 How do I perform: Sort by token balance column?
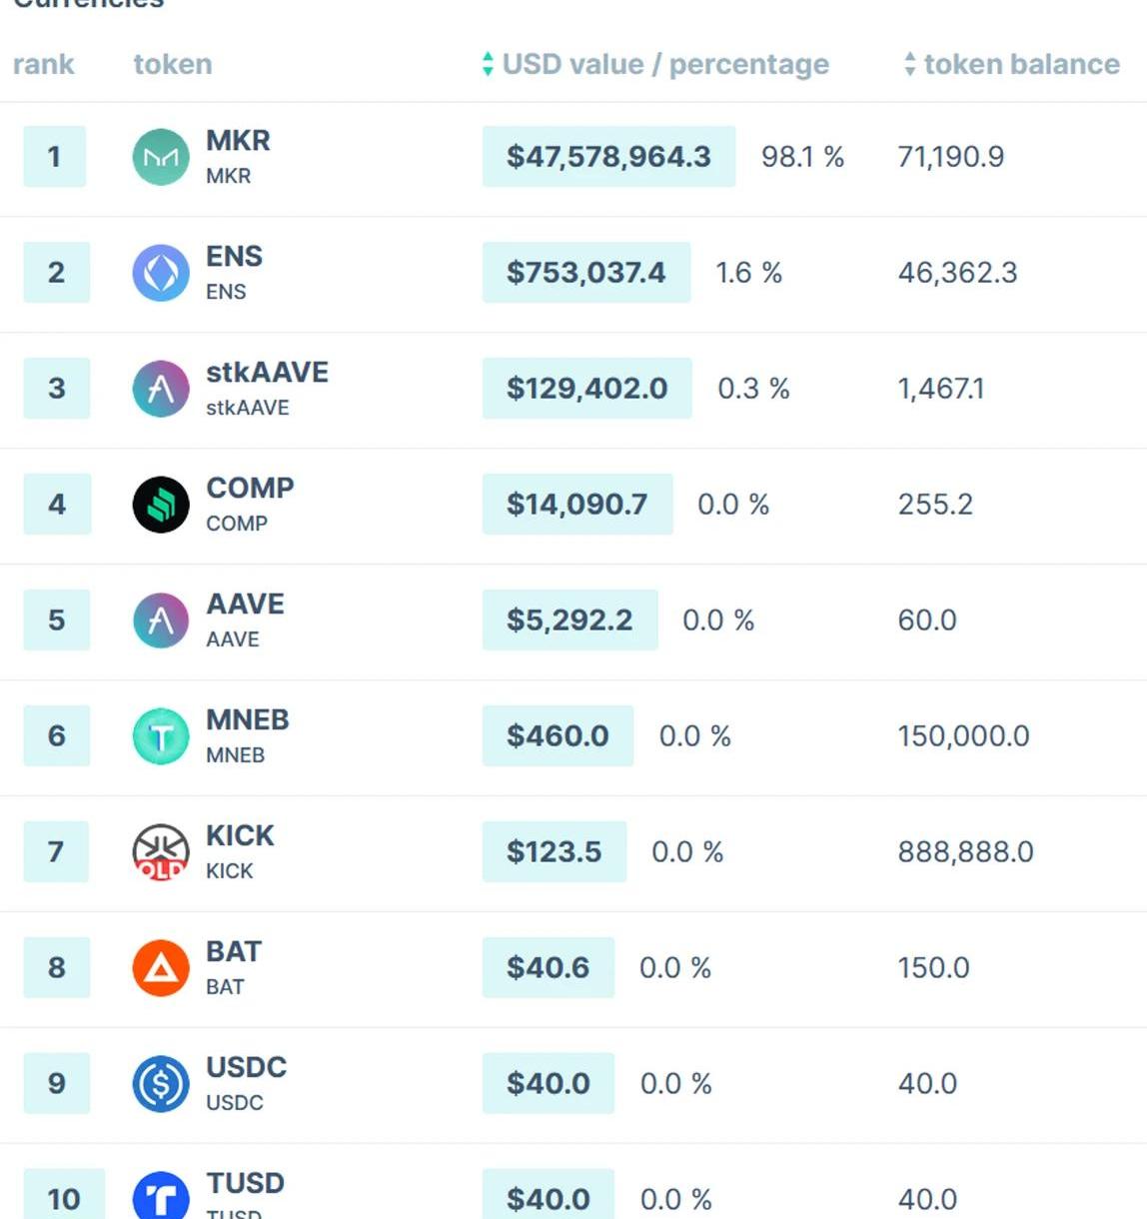1021,65
